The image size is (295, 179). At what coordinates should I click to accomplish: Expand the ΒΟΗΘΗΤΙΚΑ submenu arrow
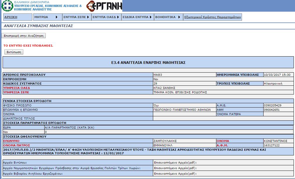point(179,17)
